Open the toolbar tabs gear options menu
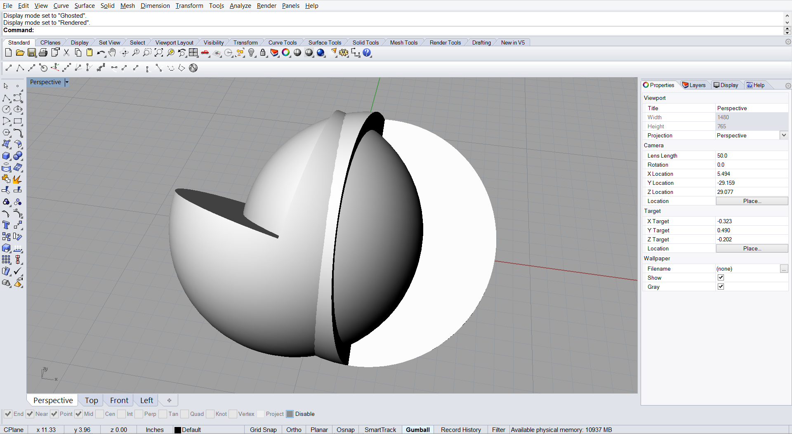This screenshot has height=434, width=792. [x=788, y=42]
